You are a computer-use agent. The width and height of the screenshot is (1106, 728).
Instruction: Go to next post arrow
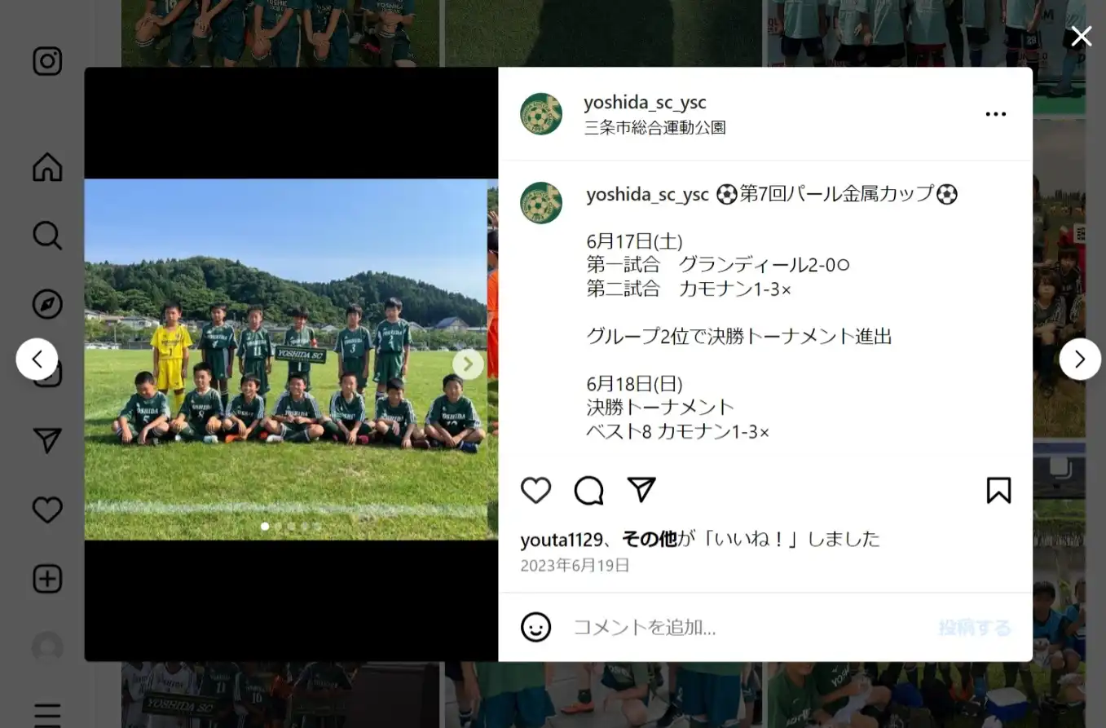pos(1080,359)
